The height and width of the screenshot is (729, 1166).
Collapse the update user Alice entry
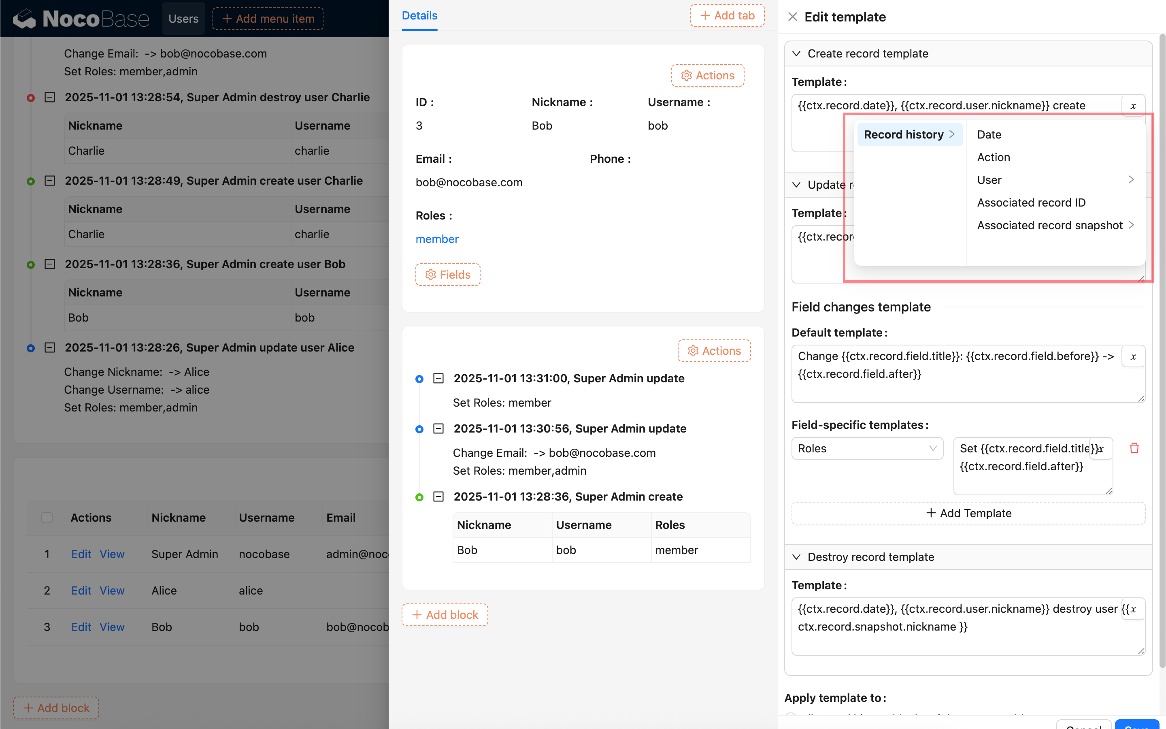point(50,347)
